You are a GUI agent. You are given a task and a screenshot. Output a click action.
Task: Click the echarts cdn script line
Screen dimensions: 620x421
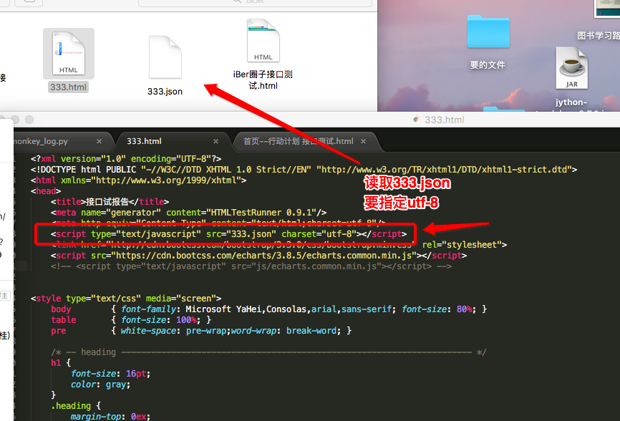258,256
